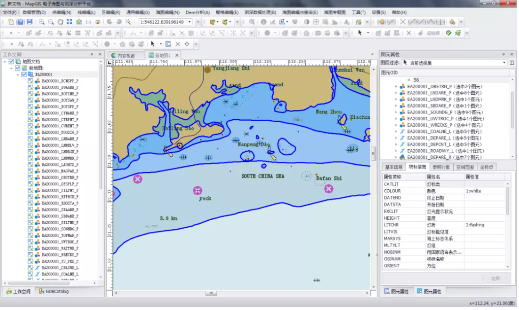Close the 新地图1 map tab
Screen dimensions: 519x310
(x=177, y=55)
